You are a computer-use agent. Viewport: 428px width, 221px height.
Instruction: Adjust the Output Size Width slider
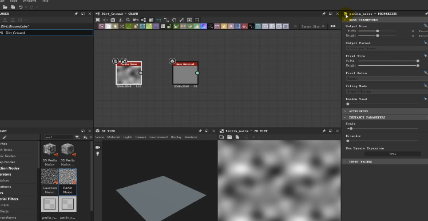pyautogui.click(x=378, y=31)
